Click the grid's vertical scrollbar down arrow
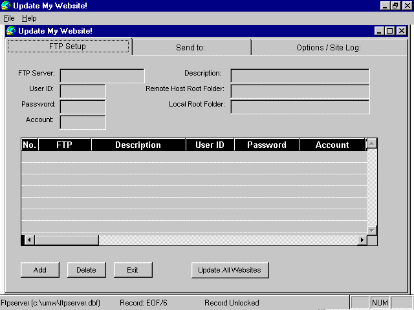The width and height of the screenshot is (414, 310). [372, 230]
